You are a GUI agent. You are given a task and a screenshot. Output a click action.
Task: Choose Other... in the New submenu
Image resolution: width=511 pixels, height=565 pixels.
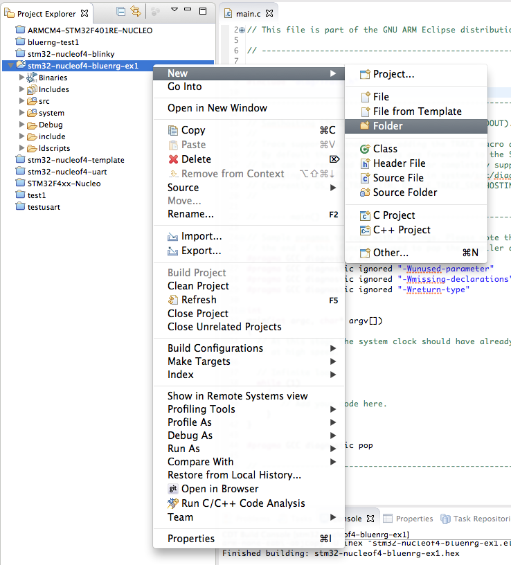pyautogui.click(x=416, y=253)
